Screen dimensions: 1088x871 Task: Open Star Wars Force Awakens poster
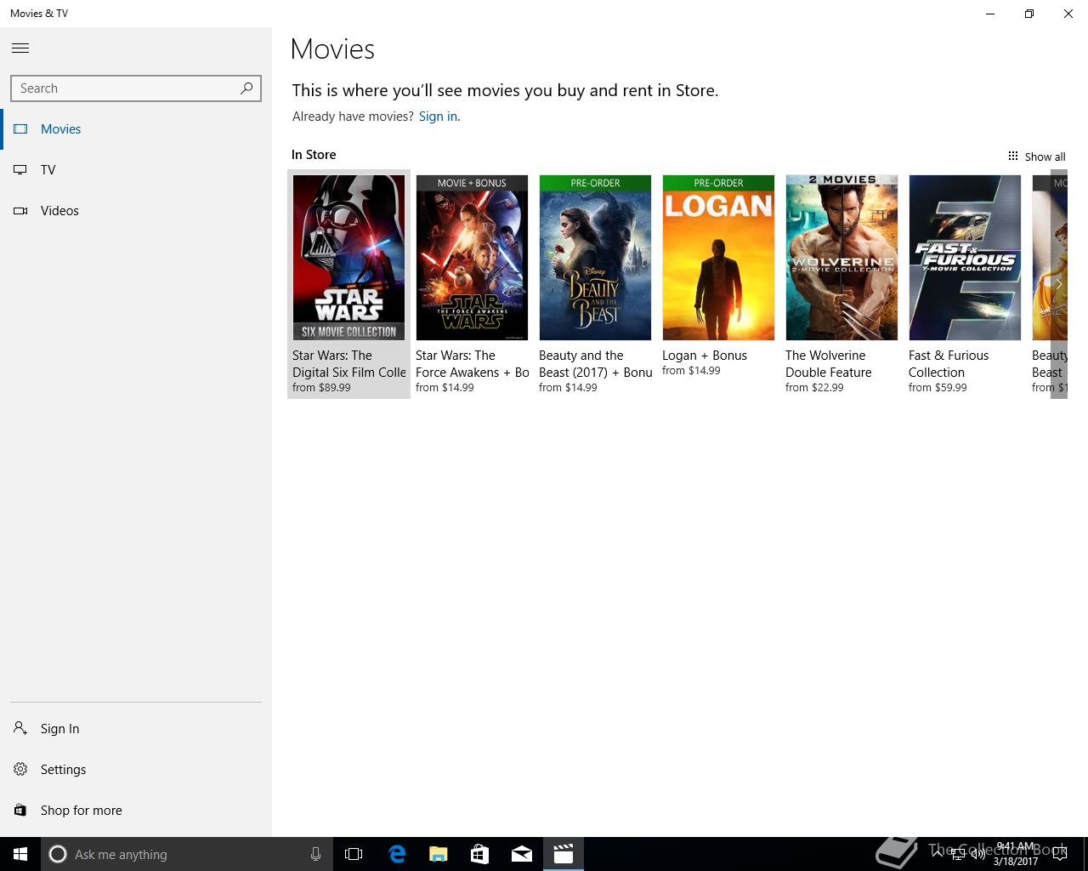click(x=472, y=258)
